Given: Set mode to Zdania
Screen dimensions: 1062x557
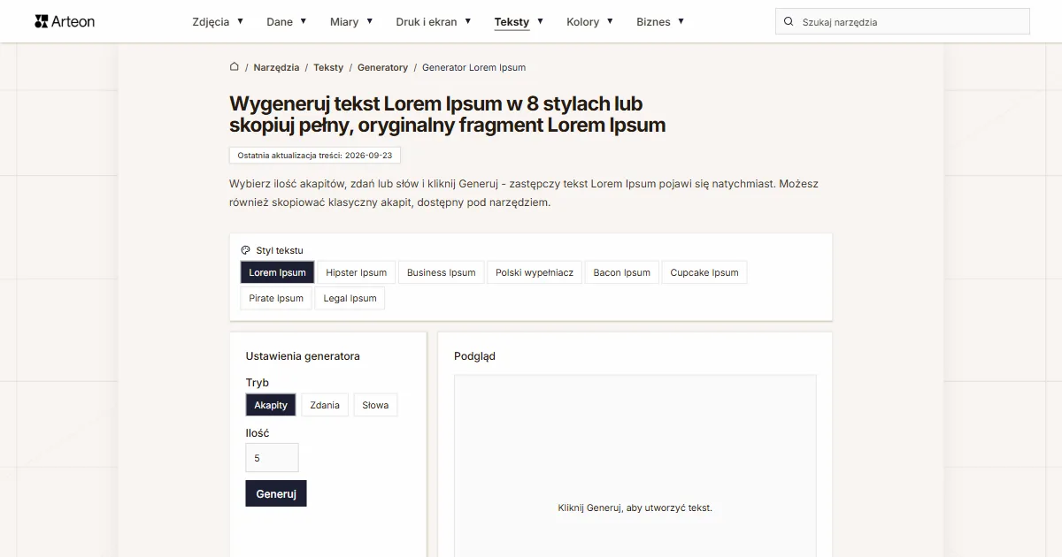Looking at the screenshot, I should pyautogui.click(x=325, y=405).
